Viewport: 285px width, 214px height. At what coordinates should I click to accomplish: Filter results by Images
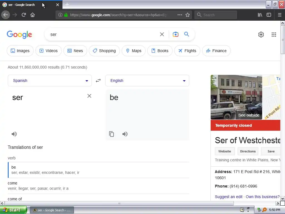pos(20,51)
